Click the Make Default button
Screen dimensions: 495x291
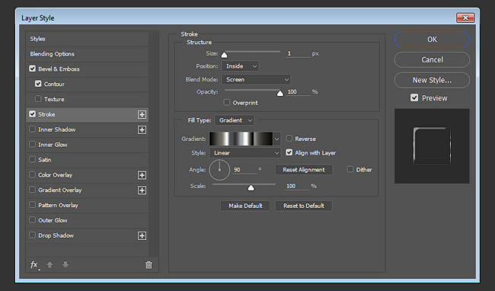tap(245, 206)
